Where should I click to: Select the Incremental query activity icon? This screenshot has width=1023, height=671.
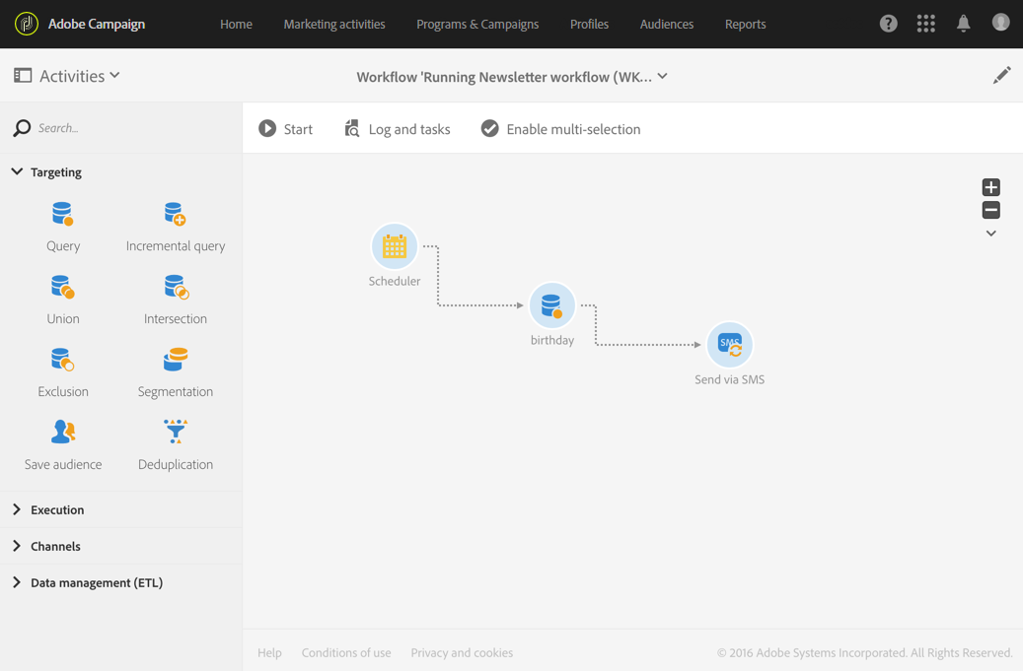176,214
